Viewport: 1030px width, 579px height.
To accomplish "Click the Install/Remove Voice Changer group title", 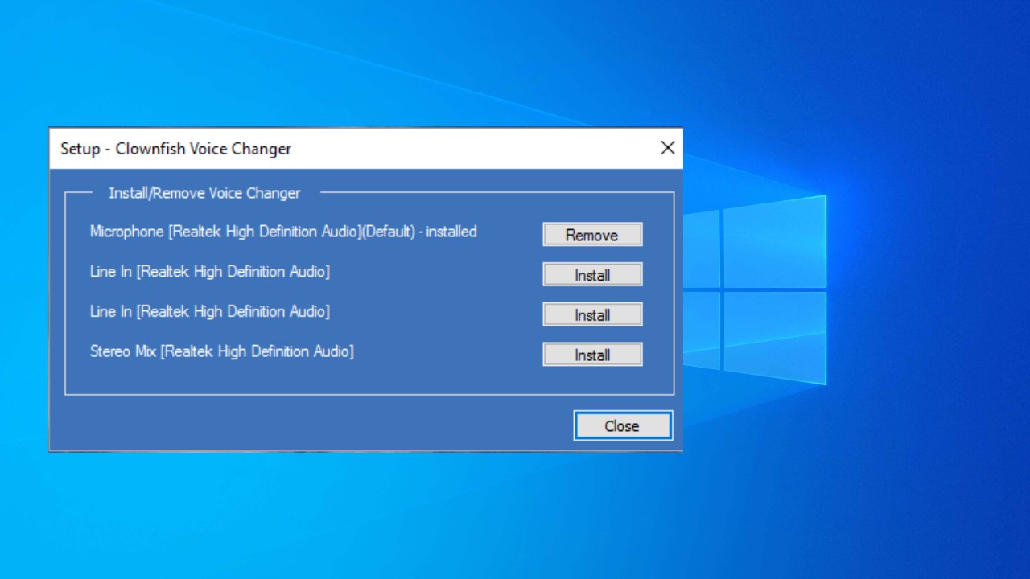I will (204, 193).
